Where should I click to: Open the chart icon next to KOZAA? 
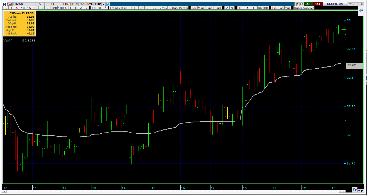pyautogui.click(x=10, y=4)
